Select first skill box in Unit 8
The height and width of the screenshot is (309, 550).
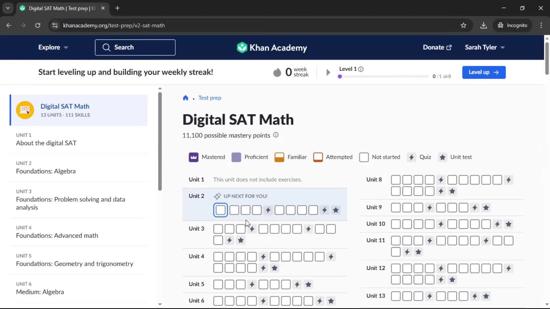(396, 180)
